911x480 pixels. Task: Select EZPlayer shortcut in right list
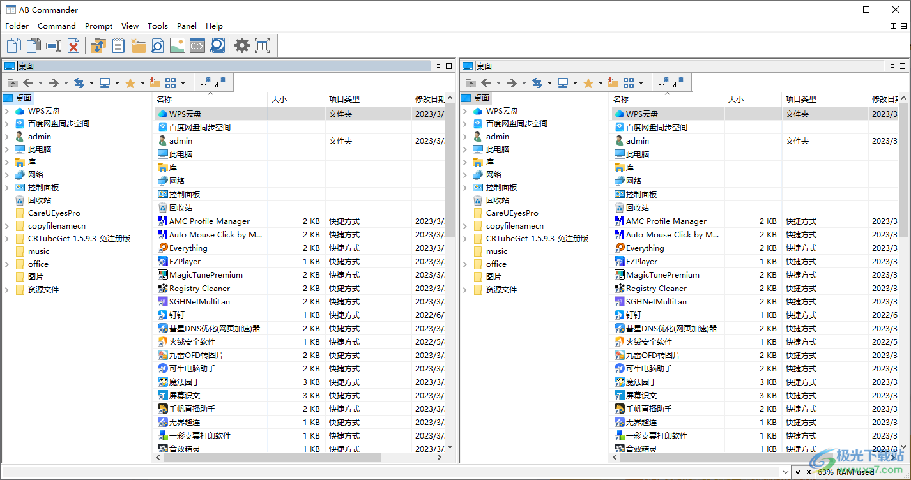pyautogui.click(x=641, y=262)
